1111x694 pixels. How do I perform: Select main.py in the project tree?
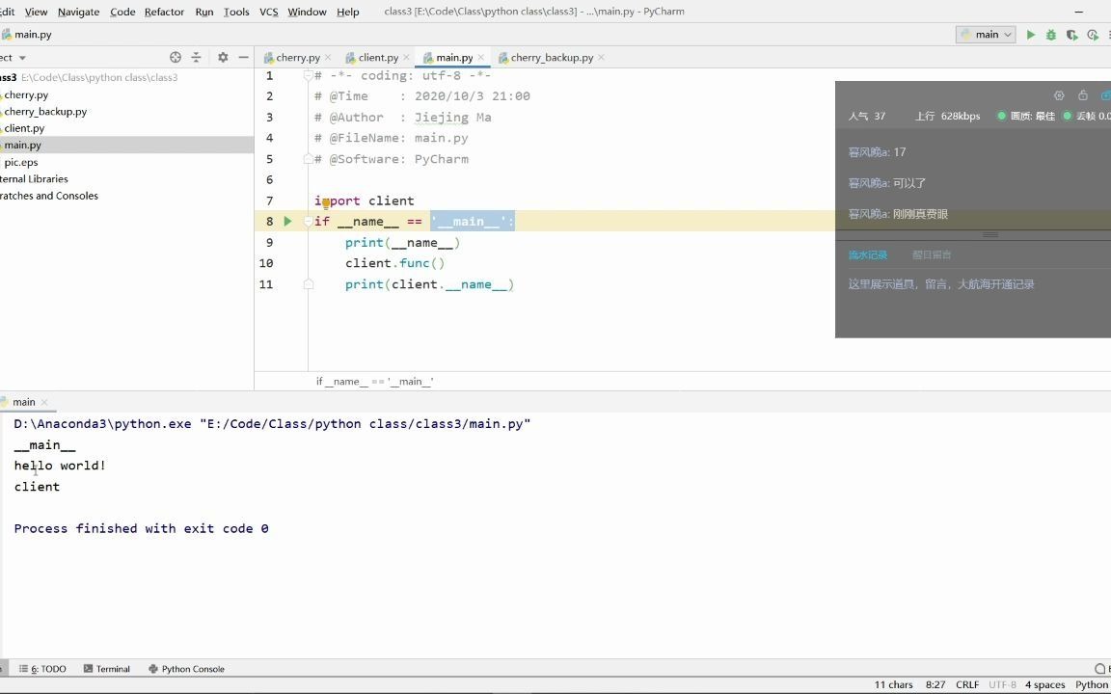click(x=22, y=145)
